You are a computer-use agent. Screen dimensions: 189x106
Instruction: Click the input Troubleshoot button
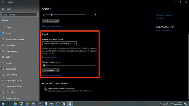coord(51,70)
